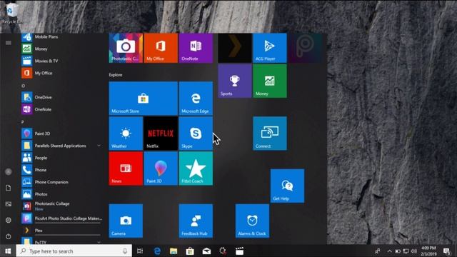The width and height of the screenshot is (457, 257).
Task: Expand the Start menu hamburger
Action: 8,43
